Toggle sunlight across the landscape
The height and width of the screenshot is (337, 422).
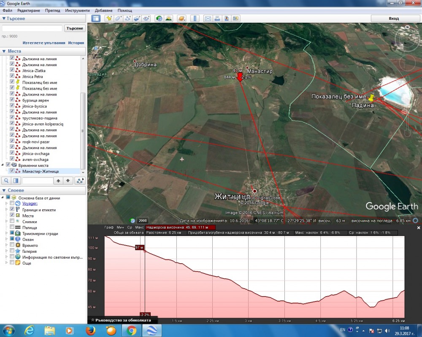point(169,18)
